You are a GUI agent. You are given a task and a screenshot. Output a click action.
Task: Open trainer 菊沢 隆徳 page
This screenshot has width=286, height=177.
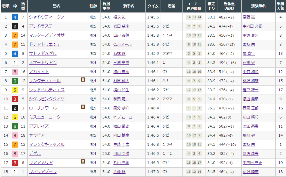[250, 172]
